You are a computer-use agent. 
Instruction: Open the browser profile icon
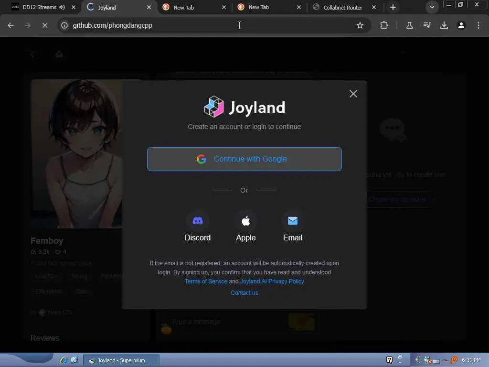tap(461, 25)
